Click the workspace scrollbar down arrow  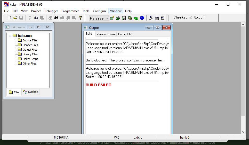[243, 132]
